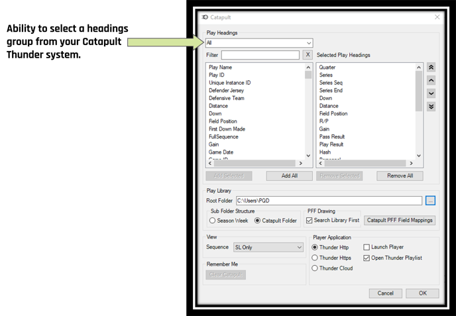Select the Season Week radio option
Screen dimensions: 456x316
coord(229,221)
